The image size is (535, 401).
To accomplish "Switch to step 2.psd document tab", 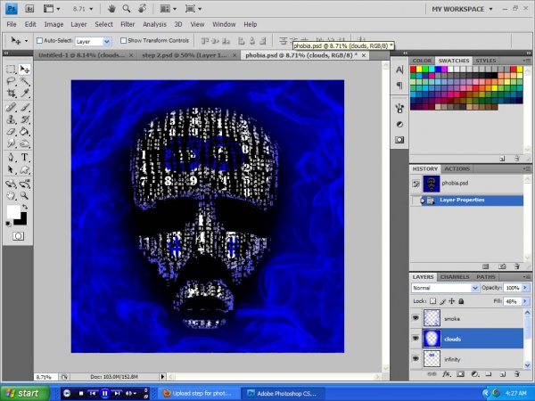I will (185, 55).
